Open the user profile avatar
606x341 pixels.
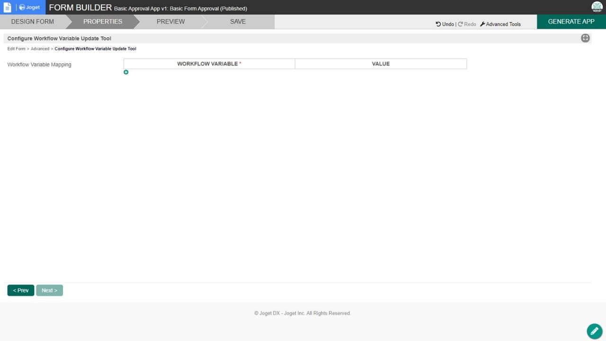pyautogui.click(x=597, y=7)
